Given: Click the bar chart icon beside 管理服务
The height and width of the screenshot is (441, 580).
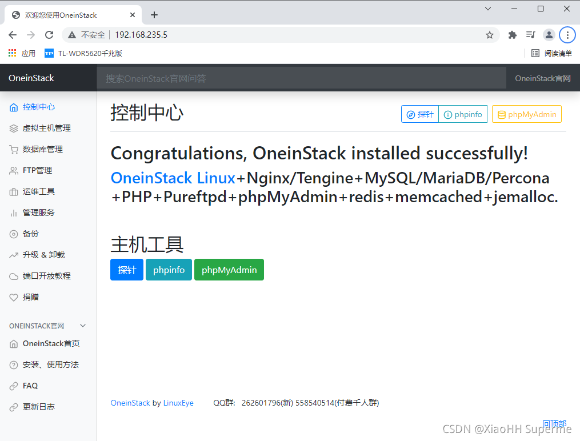Looking at the screenshot, I should [x=14, y=213].
